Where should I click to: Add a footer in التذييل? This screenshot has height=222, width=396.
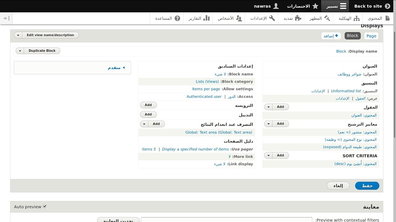(148, 114)
